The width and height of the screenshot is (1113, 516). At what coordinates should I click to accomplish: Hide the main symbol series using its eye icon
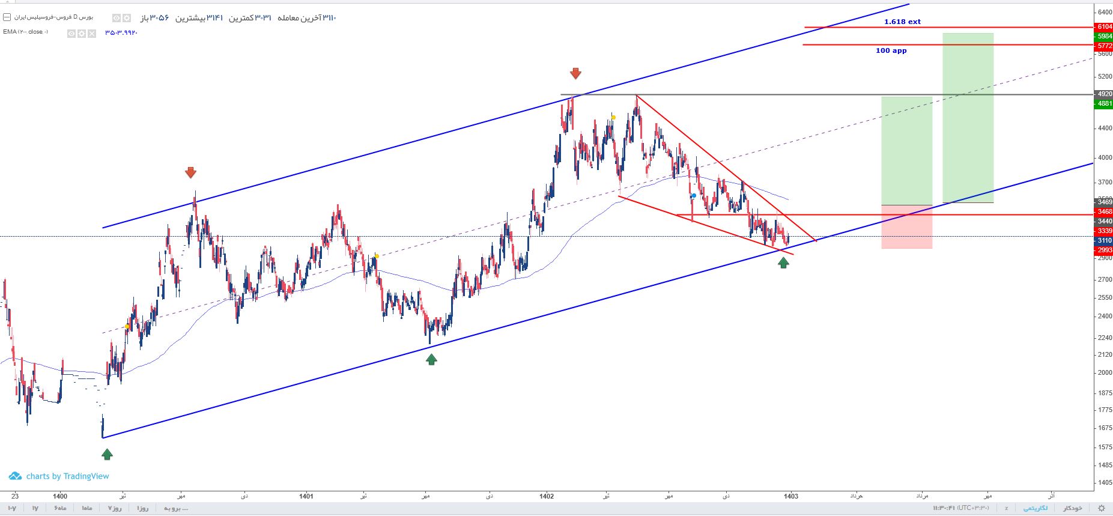point(117,18)
